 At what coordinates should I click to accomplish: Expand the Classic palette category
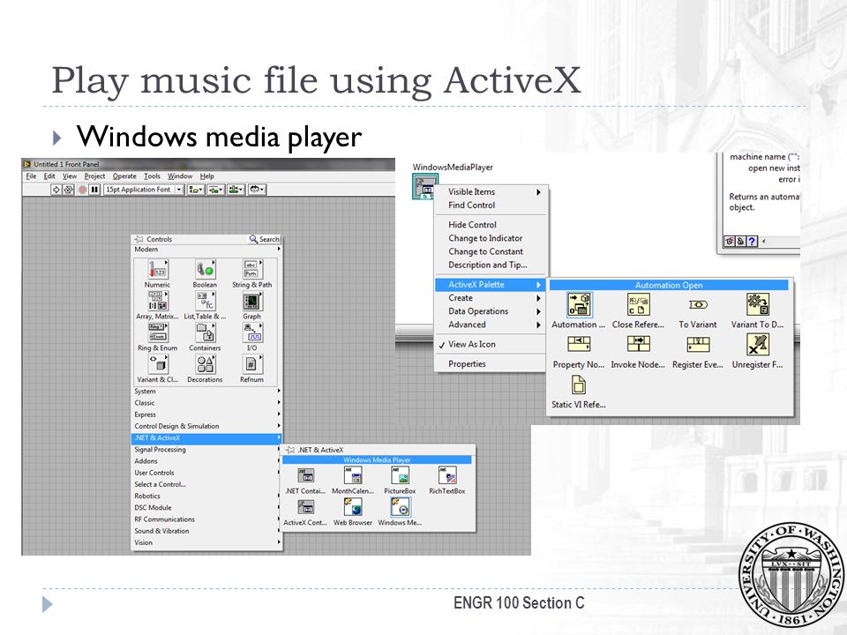pos(207,403)
